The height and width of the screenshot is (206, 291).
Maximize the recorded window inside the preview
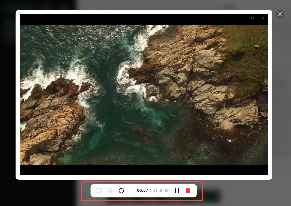252,18
